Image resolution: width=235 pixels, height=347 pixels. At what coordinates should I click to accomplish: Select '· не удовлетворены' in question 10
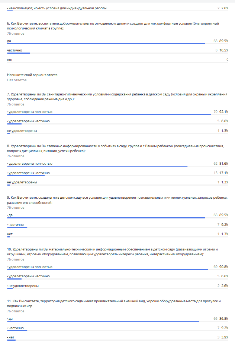pos(23,286)
